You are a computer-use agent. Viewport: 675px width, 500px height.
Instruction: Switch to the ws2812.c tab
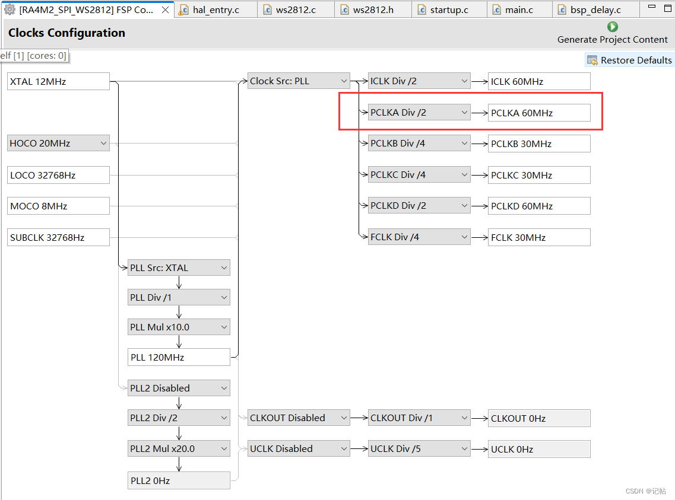pyautogui.click(x=295, y=10)
